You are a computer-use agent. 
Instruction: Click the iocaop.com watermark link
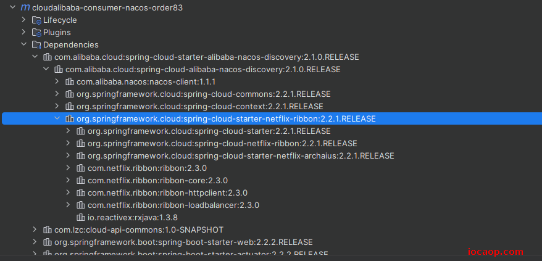pyautogui.click(x=495, y=252)
